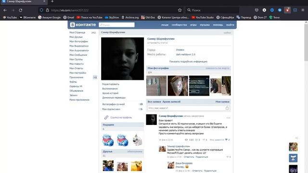
Task: Open Мои Группы in left sidebar
Action: click(x=76, y=59)
